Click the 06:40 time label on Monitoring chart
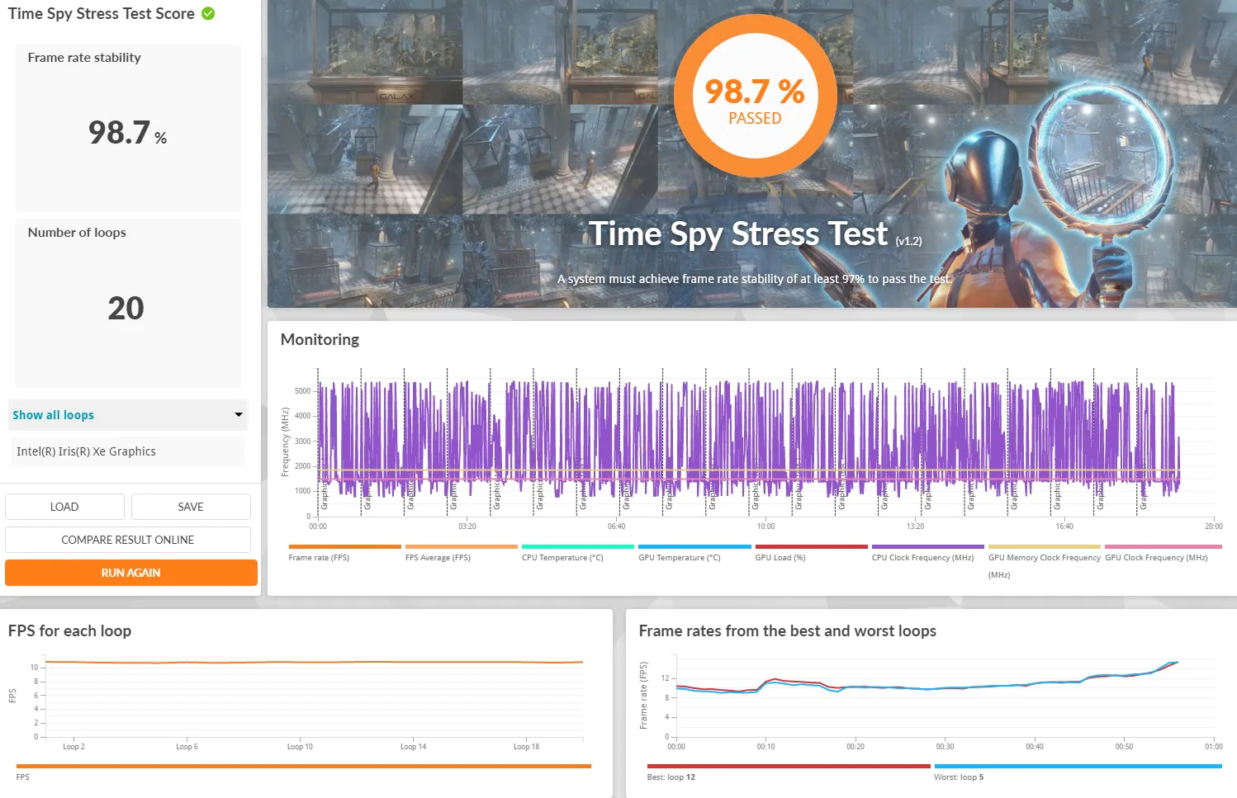 (x=616, y=526)
